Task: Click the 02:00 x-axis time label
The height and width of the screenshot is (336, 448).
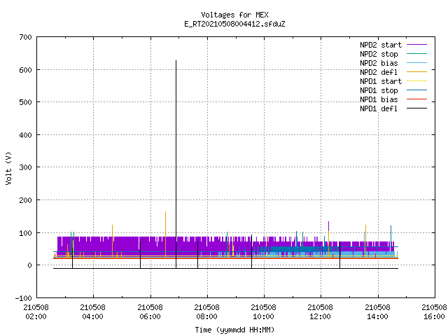Action: click(x=36, y=316)
